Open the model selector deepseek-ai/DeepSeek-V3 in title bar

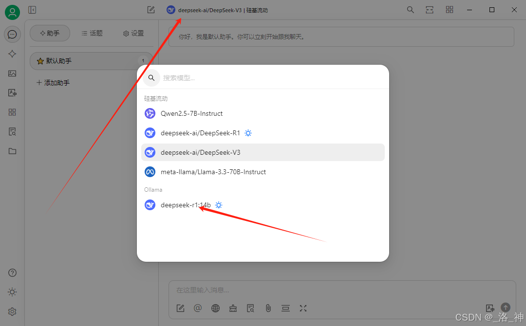coord(217,10)
